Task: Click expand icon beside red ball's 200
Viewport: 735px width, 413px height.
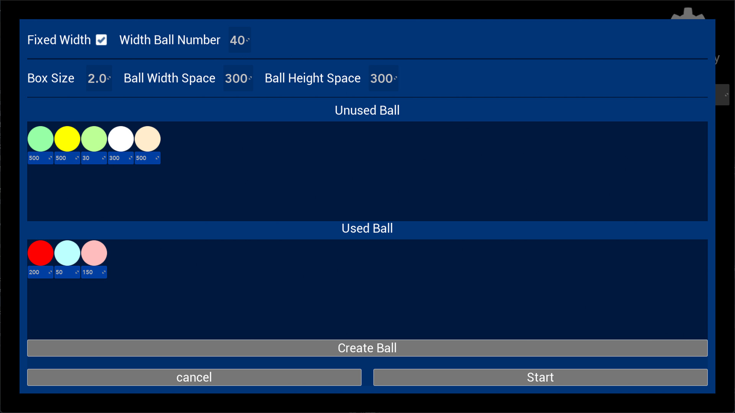Action: point(50,272)
